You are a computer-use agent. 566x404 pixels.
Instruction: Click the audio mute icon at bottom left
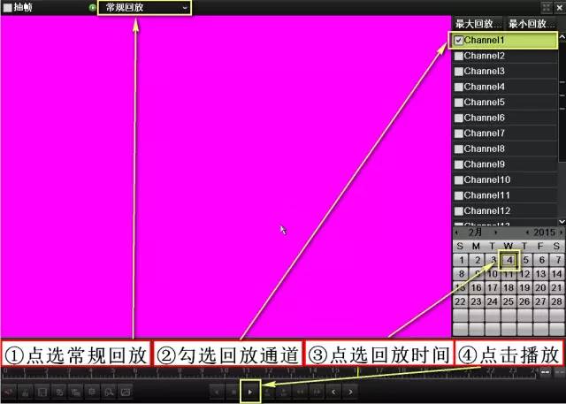pyautogui.click(x=9, y=390)
